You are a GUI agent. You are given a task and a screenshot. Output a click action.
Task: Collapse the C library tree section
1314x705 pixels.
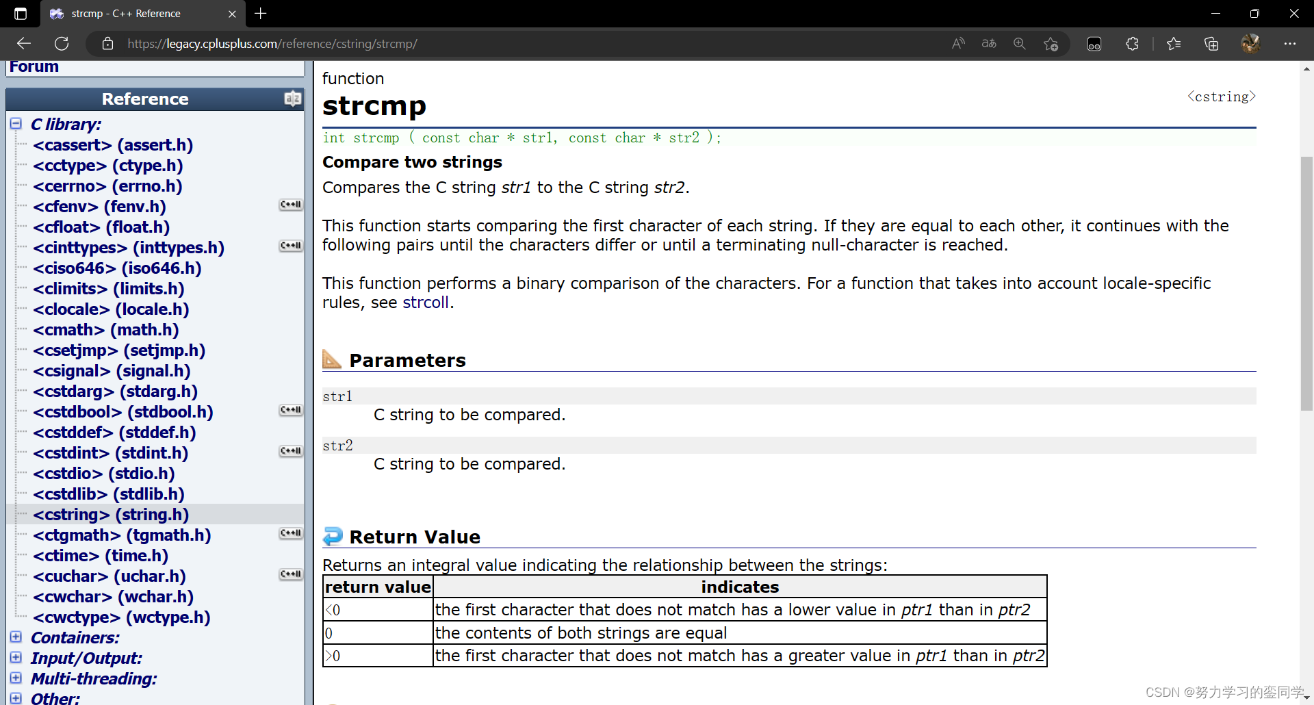[16, 124]
